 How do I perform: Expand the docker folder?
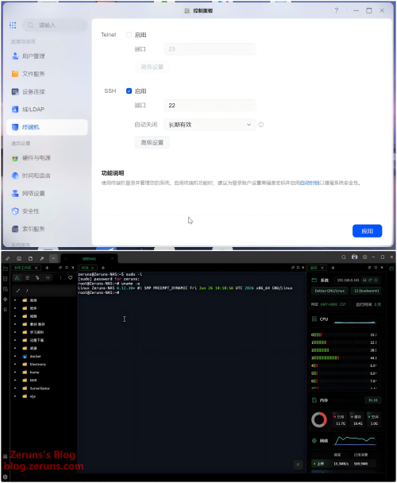(15, 357)
